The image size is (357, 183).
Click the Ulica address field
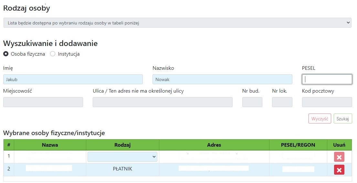pos(162,102)
